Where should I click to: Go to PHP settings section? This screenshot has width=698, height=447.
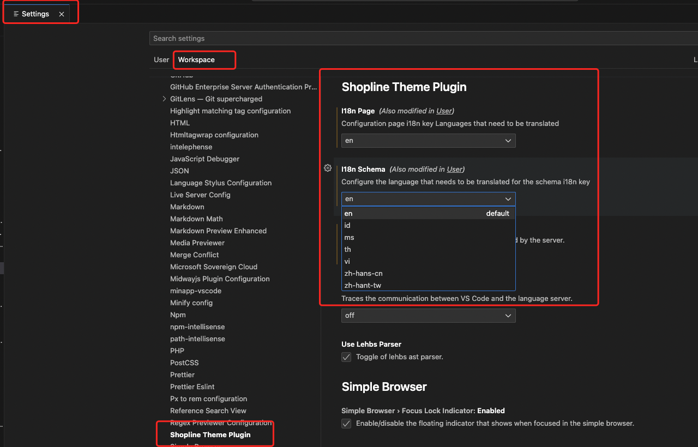tap(177, 351)
